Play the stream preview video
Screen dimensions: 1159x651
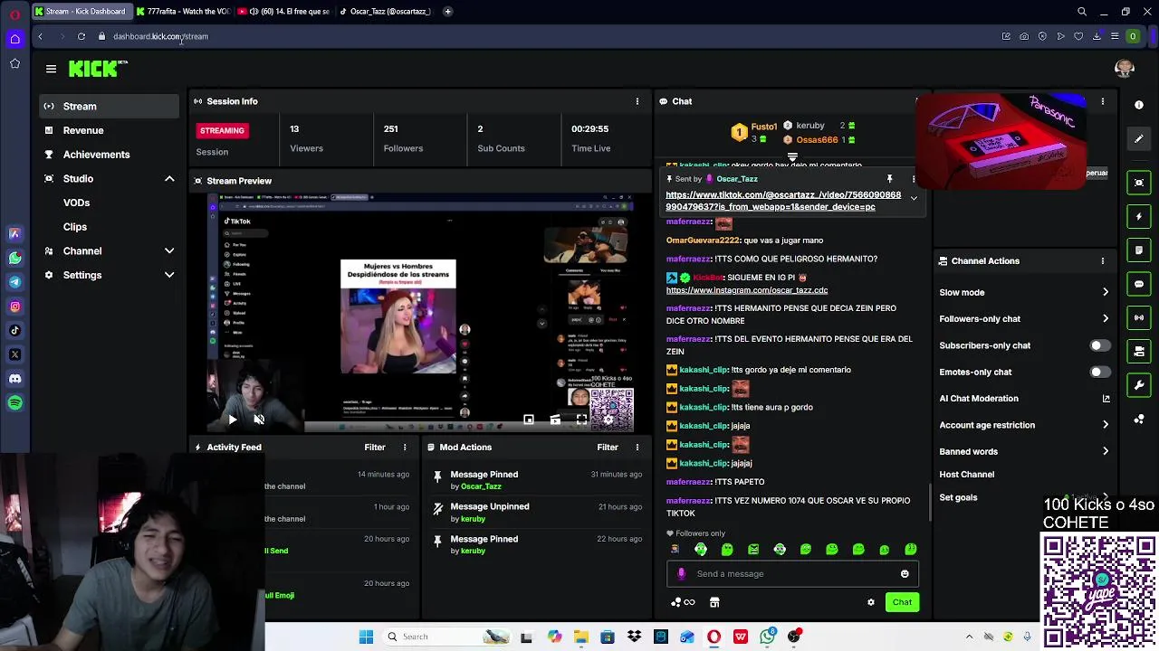click(x=232, y=420)
